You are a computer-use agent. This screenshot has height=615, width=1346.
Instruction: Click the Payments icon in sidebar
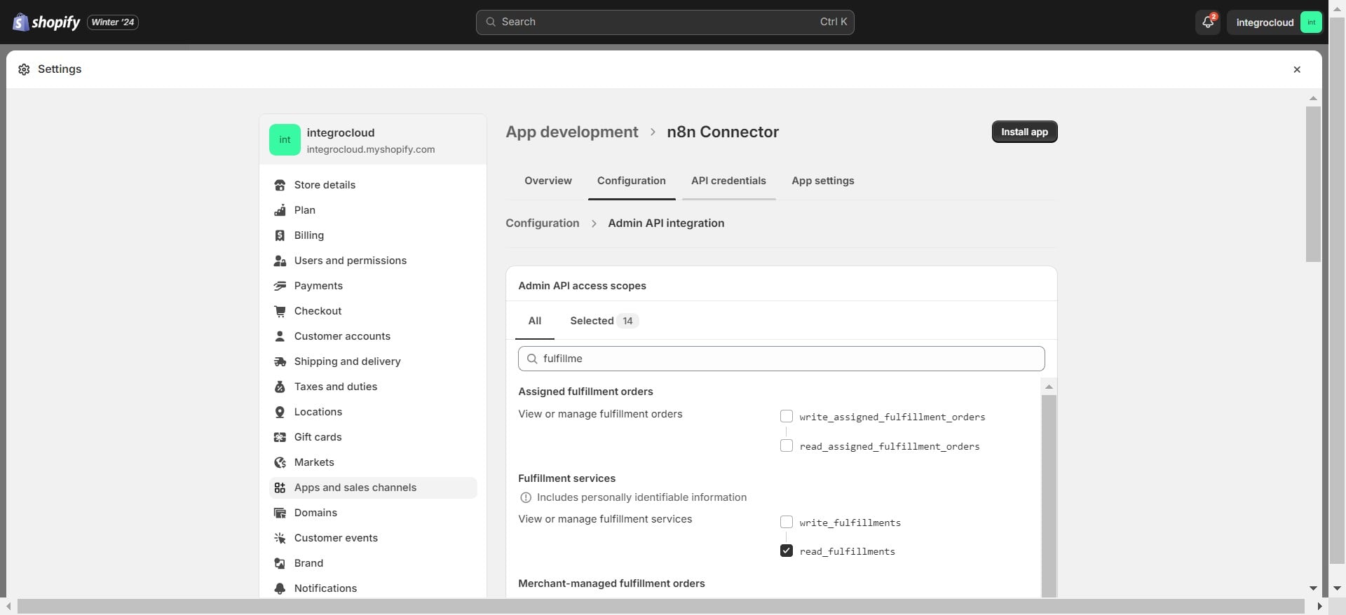(280, 286)
